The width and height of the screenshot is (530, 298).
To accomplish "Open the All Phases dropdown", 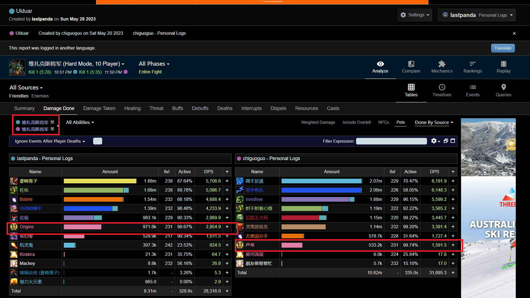I will [x=154, y=64].
